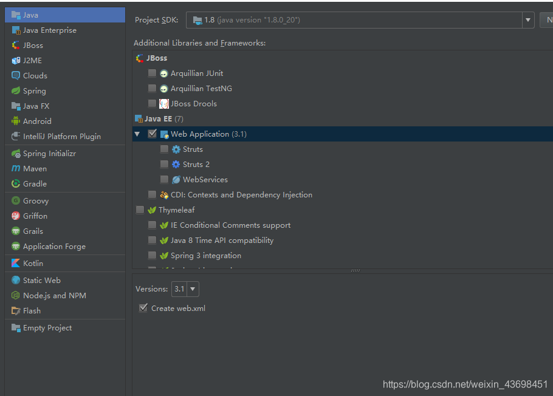Click the Grails icon

(16, 231)
